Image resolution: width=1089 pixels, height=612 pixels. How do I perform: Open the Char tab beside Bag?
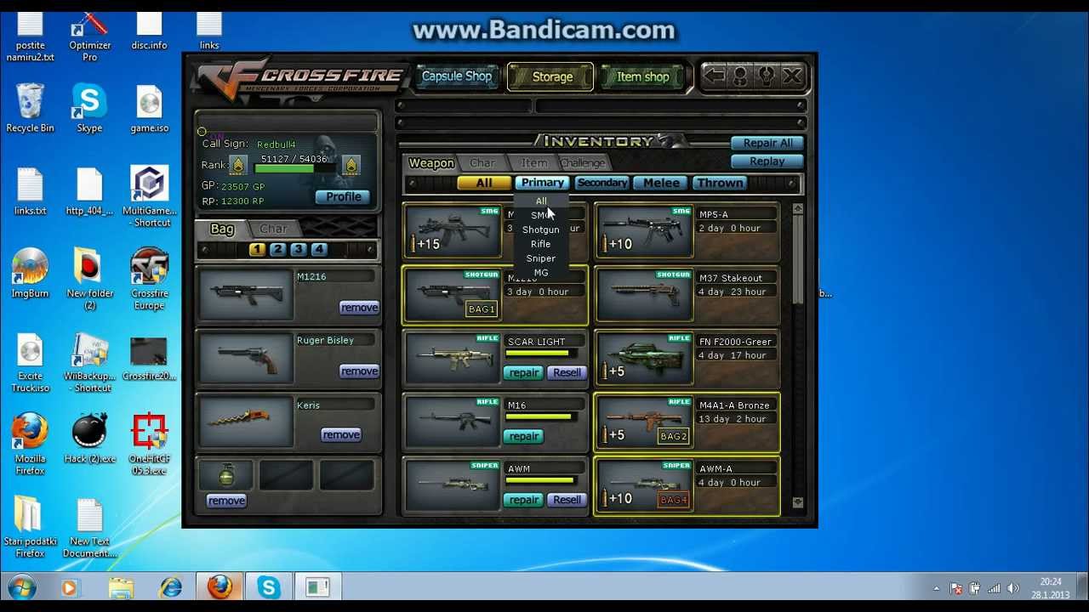point(273,229)
